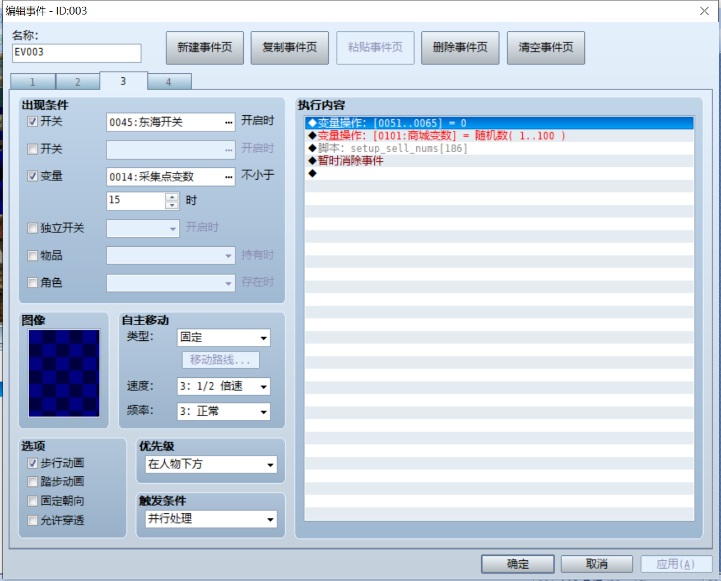Enable the 独立开关 checkbox
This screenshot has height=581, width=721.
pos(32,228)
